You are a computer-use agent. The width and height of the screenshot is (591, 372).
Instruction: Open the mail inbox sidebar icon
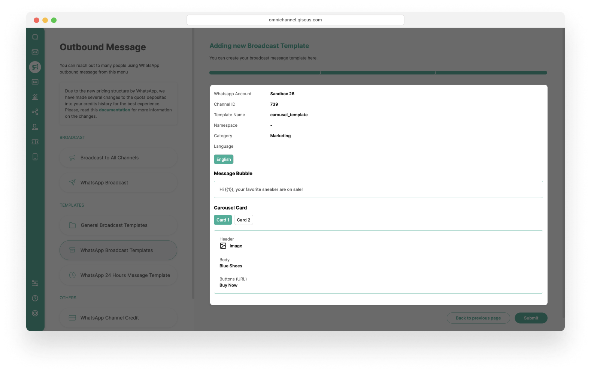pos(35,52)
